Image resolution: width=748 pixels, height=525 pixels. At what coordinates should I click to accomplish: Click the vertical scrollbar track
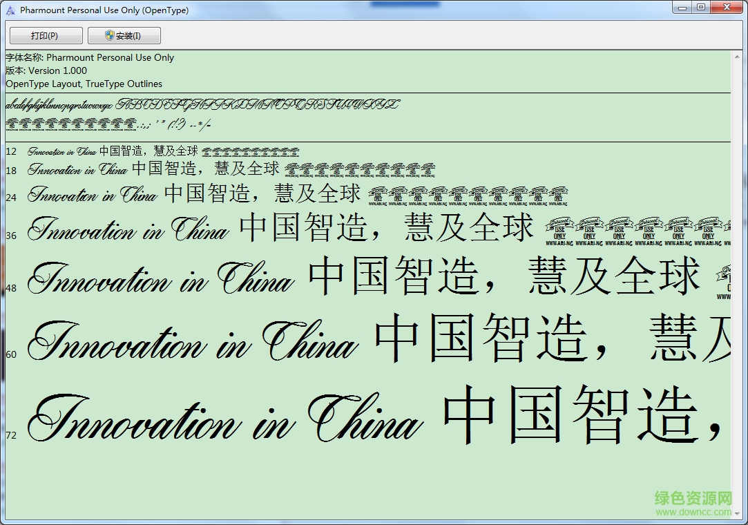point(736,285)
